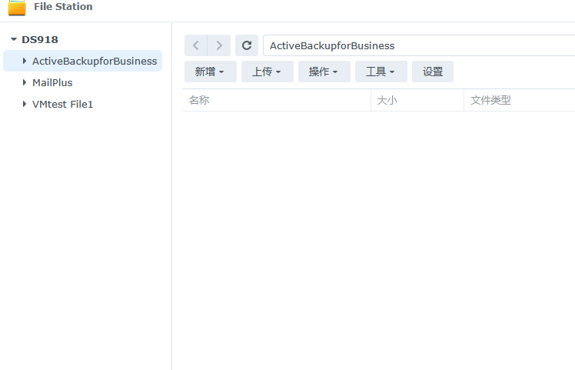Select ActiveBackupforBusiness in the folder tree
The image size is (575, 370).
(x=95, y=61)
